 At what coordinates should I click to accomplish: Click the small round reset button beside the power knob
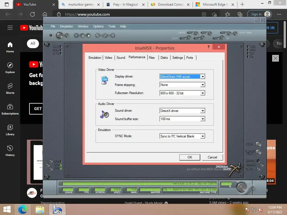67,36
